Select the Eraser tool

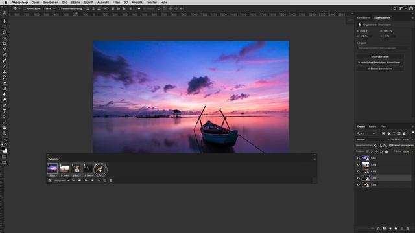(5, 83)
